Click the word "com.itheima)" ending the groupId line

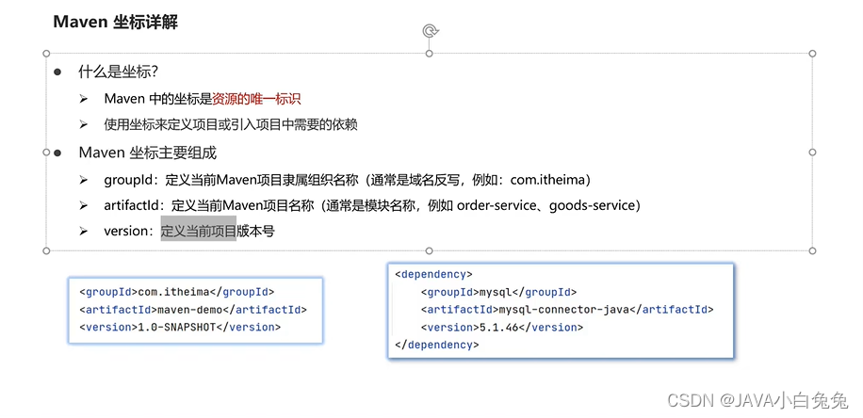pyautogui.click(x=551, y=180)
